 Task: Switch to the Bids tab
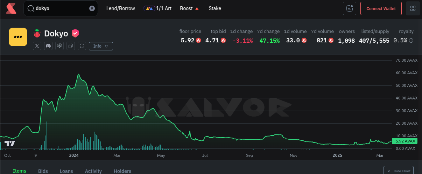pyautogui.click(x=43, y=171)
